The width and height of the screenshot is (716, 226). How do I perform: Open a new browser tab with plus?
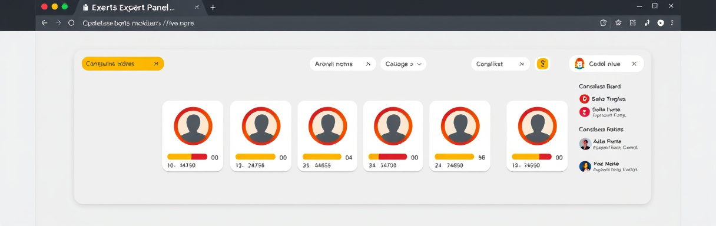click(x=213, y=8)
